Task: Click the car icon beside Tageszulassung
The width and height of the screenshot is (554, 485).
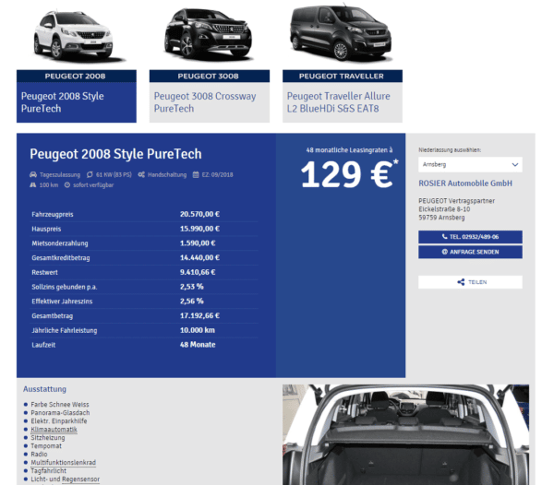Action: click(x=33, y=174)
